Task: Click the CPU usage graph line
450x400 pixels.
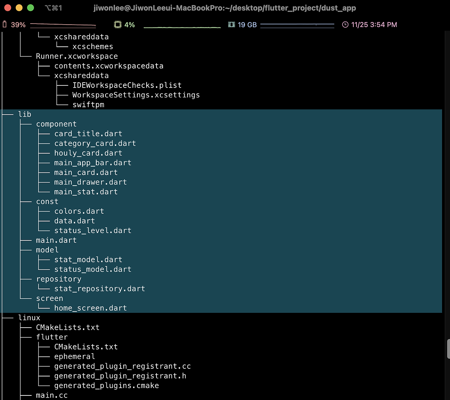Action: pyautogui.click(x=182, y=26)
